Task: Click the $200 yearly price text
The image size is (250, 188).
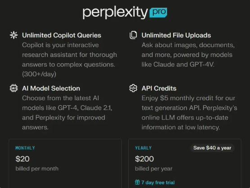Action: [x=144, y=159]
